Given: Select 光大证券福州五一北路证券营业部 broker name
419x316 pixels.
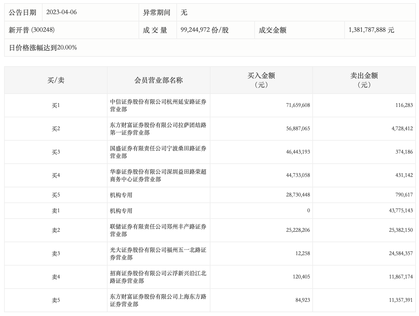Looking at the screenshot, I should [x=158, y=254].
